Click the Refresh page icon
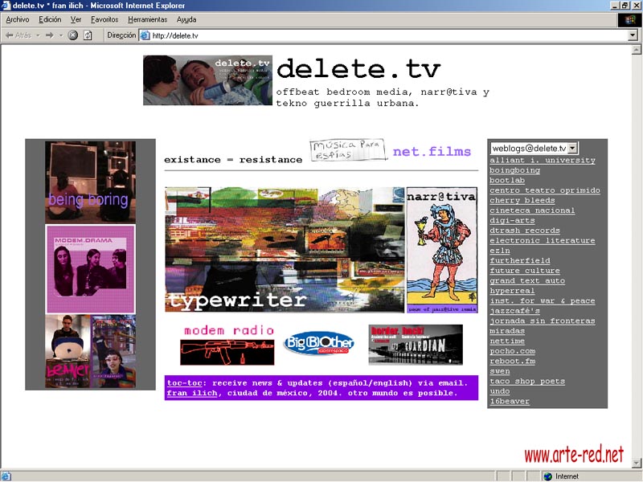Viewport: 643px width, 482px height. coord(88,35)
